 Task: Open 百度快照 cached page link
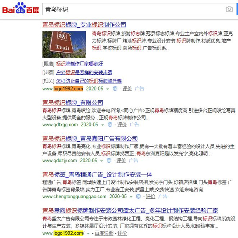(x=104, y=233)
